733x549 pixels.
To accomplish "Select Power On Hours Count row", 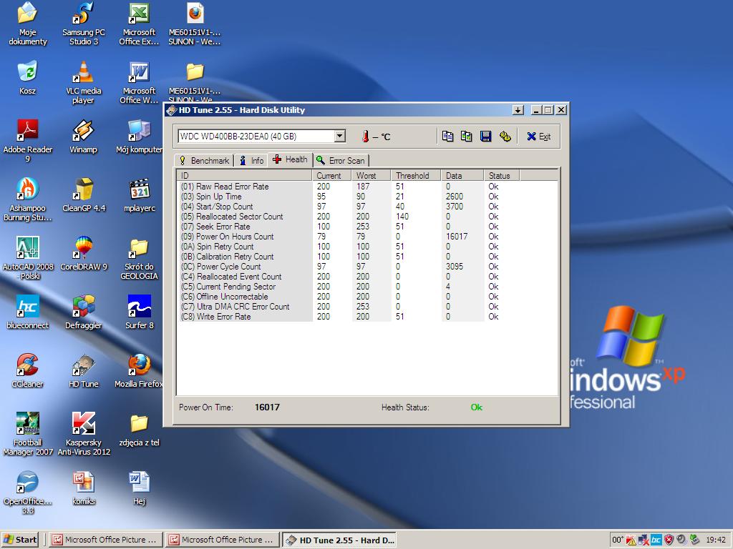I will coord(367,237).
